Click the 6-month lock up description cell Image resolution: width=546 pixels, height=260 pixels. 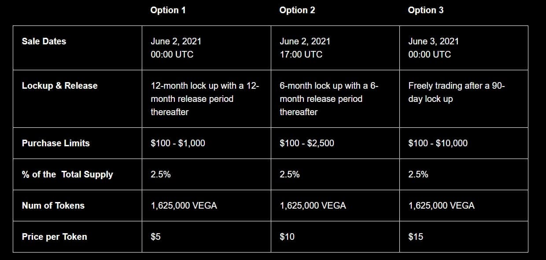pos(335,99)
